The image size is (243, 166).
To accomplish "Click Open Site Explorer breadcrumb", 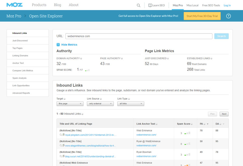I will pos(46,16).
